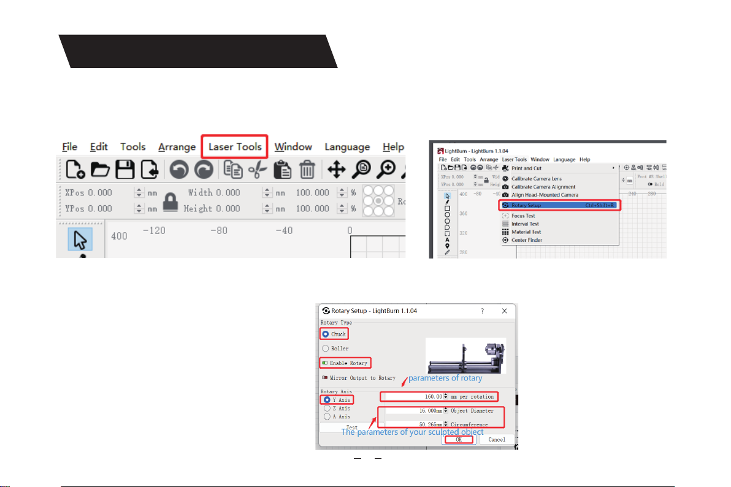731x487 pixels.
Task: Click the Zoom to Page magnifier icon
Action: tap(361, 170)
